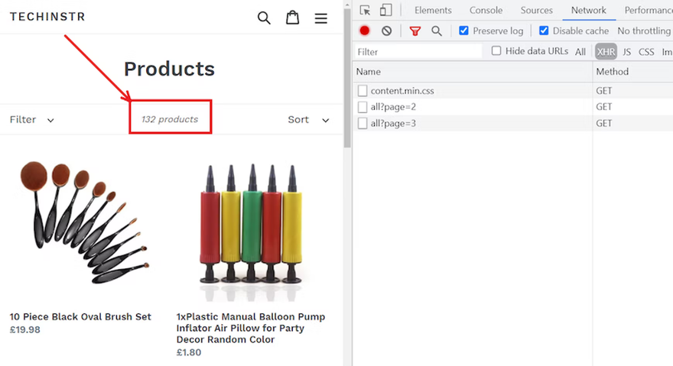Open the network search magnifier
Screen dimensions: 673x366
436,31
